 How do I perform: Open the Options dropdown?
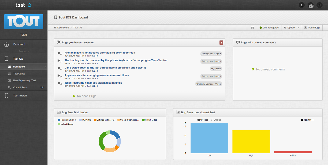pos(292,28)
